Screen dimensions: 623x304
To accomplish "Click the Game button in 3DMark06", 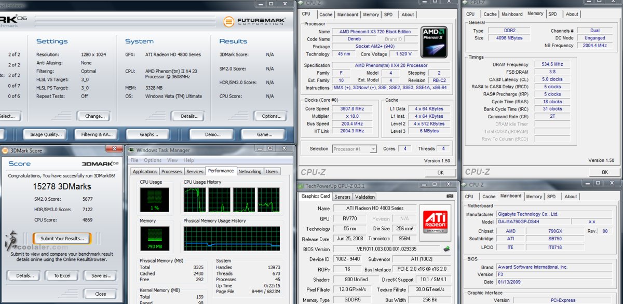I will tap(264, 134).
